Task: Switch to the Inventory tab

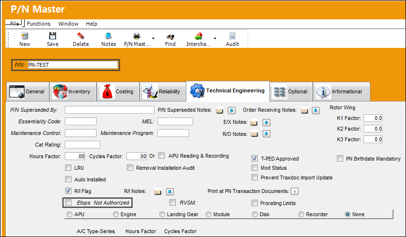Action: [73, 91]
